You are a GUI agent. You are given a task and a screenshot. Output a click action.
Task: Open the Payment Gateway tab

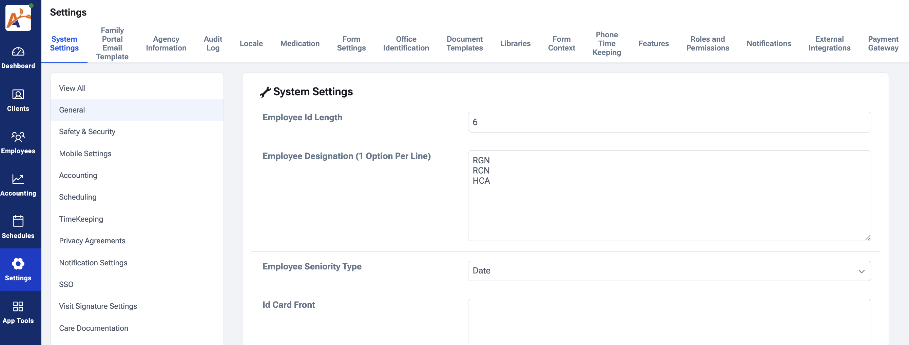[x=883, y=43]
